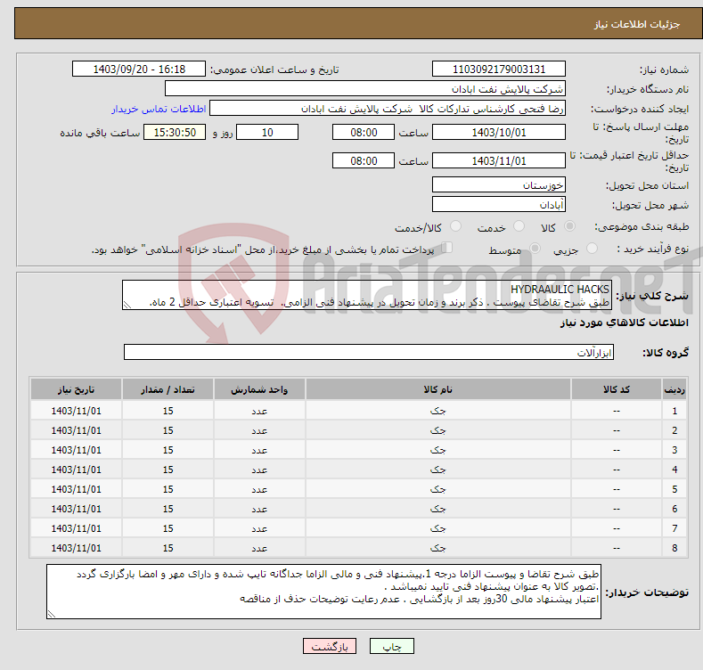Click delivery province field خوزستان
The width and height of the screenshot is (703, 670).
click(x=499, y=184)
